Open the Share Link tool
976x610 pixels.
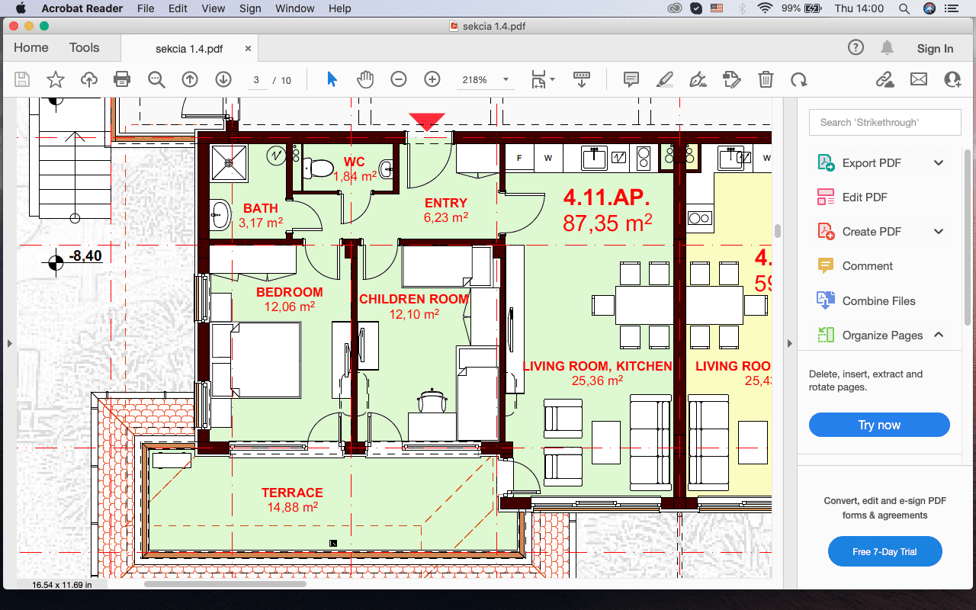click(x=884, y=79)
